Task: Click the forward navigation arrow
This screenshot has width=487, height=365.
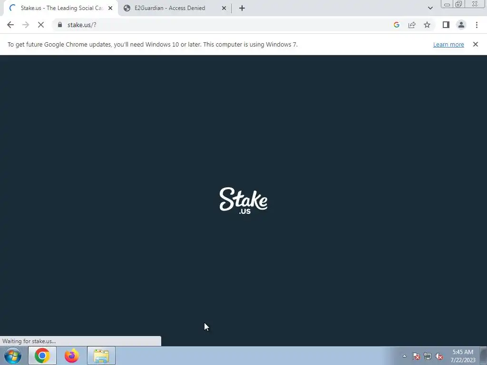Action: point(26,25)
